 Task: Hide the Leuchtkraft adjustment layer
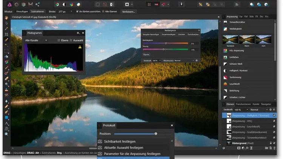[274, 127]
